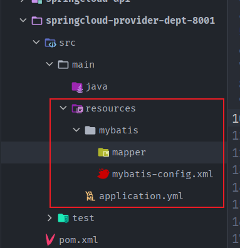Collapse the src directory chevron

click(36, 42)
